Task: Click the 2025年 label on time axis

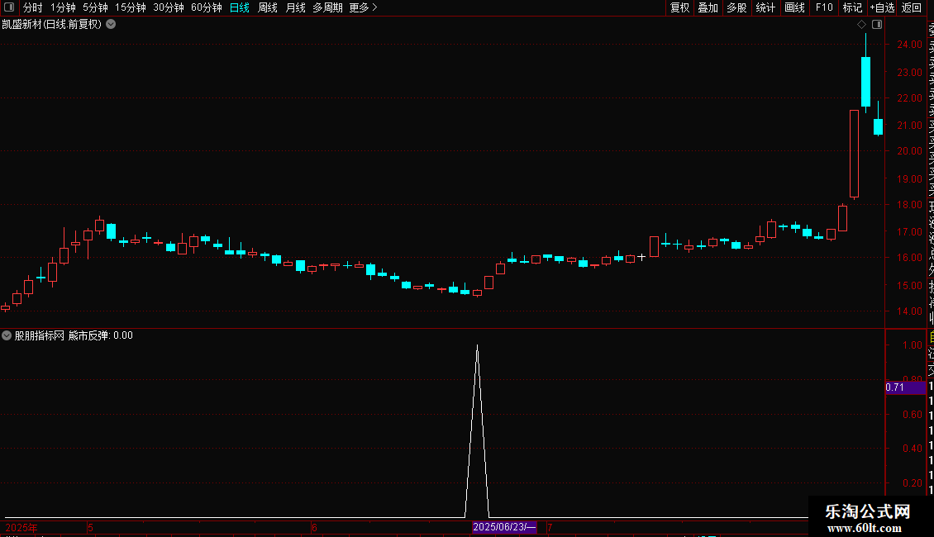Action: [21, 527]
